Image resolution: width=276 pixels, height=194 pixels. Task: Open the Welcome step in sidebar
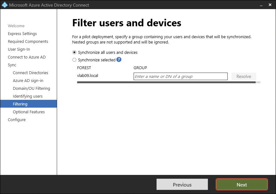16,26
